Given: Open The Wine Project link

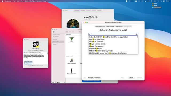Looking at the screenshot, I should (28, 62).
